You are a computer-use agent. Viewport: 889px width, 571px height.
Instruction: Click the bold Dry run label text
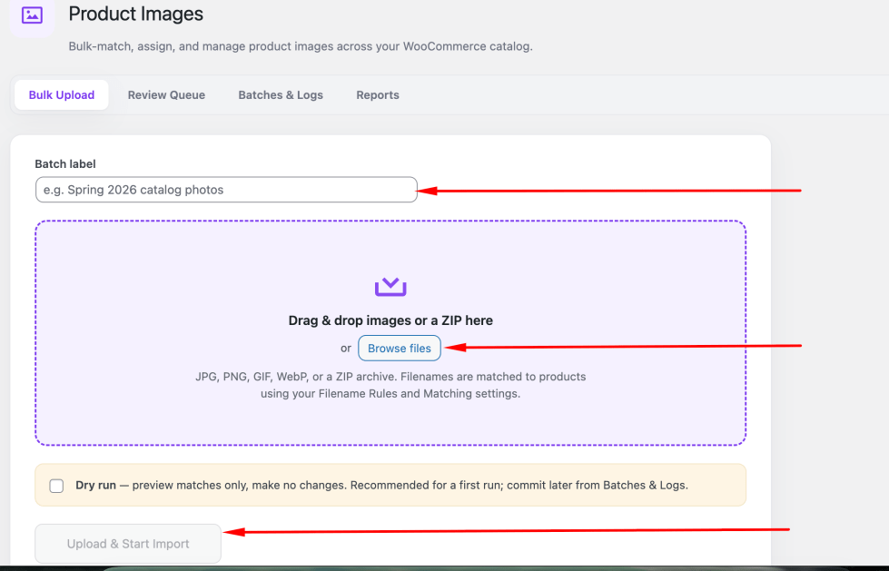coord(96,486)
